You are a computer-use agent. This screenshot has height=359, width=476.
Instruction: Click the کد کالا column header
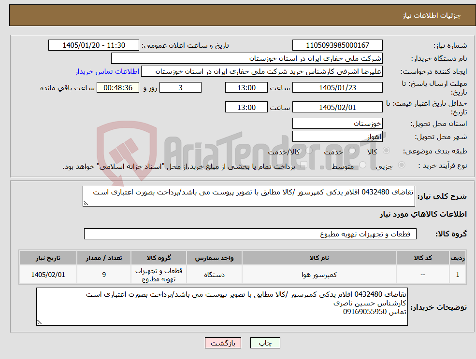coord(422,258)
